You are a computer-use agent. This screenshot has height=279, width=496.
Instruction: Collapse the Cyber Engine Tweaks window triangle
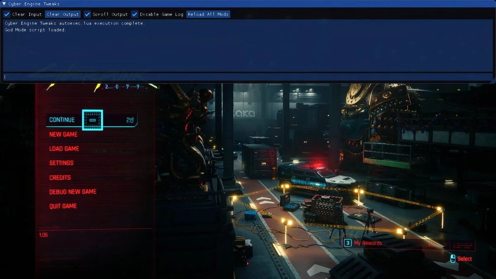4,4
